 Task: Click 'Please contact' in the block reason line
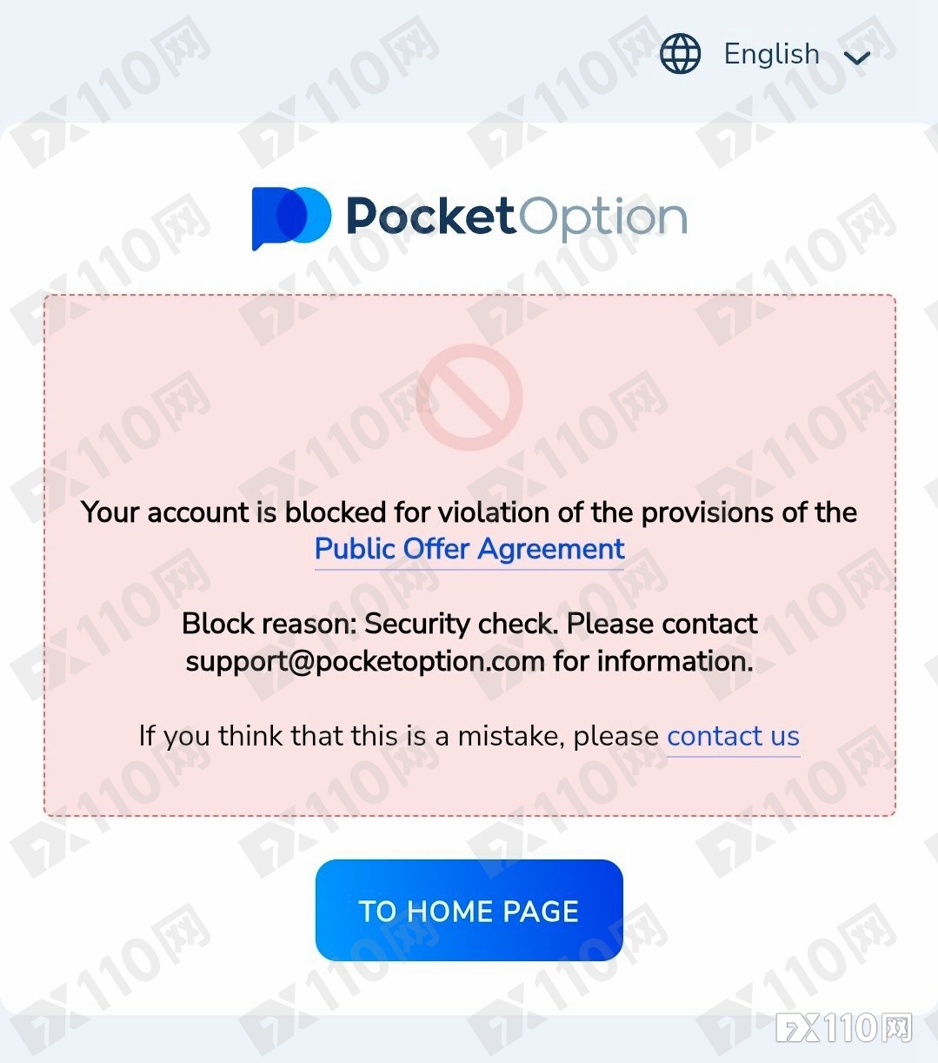(662, 624)
